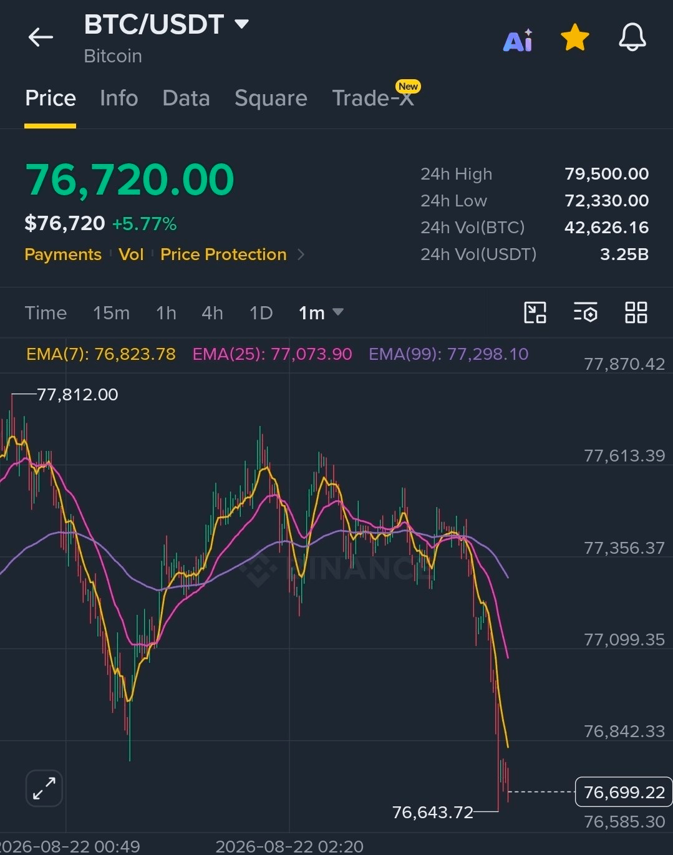Open the chart drawing tools icon
Viewport: 673px width, 855px height.
(x=535, y=312)
